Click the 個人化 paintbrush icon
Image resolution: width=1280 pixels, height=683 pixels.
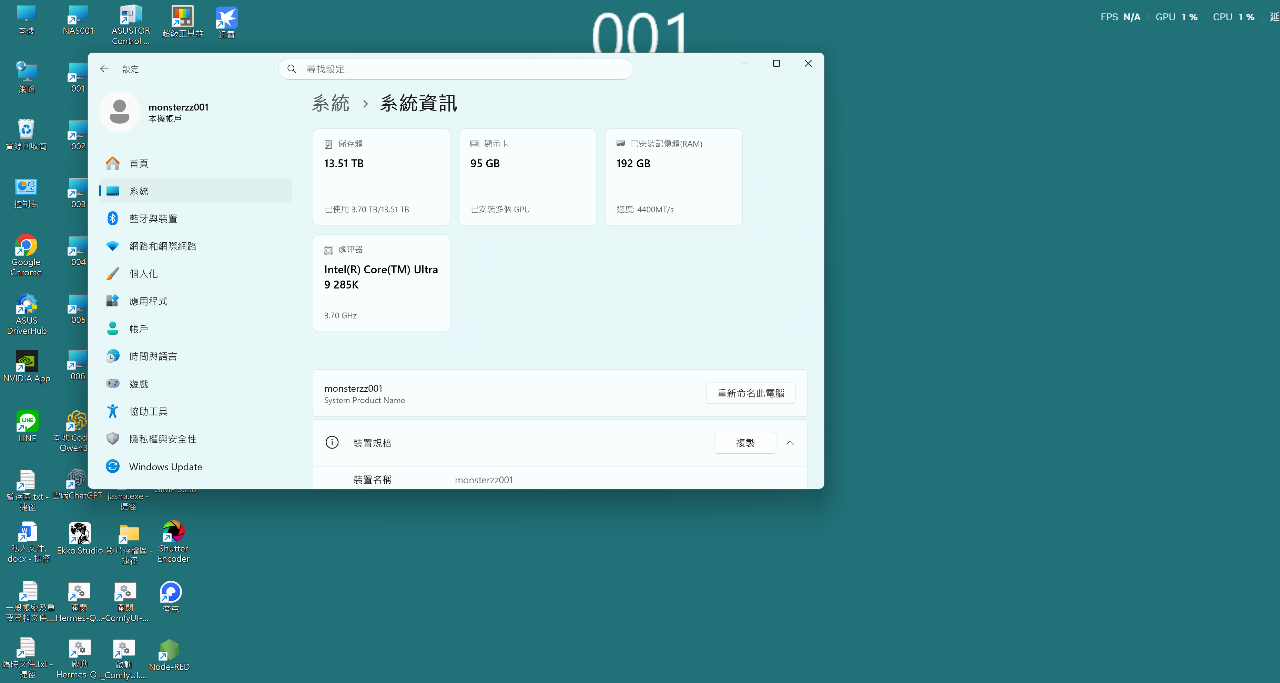[113, 273]
